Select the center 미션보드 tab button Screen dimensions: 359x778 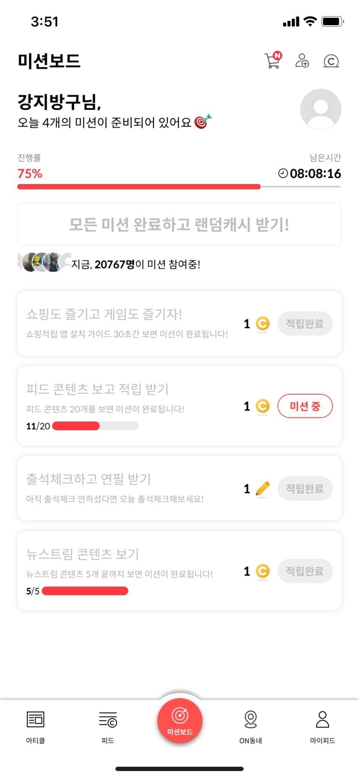pos(179,720)
